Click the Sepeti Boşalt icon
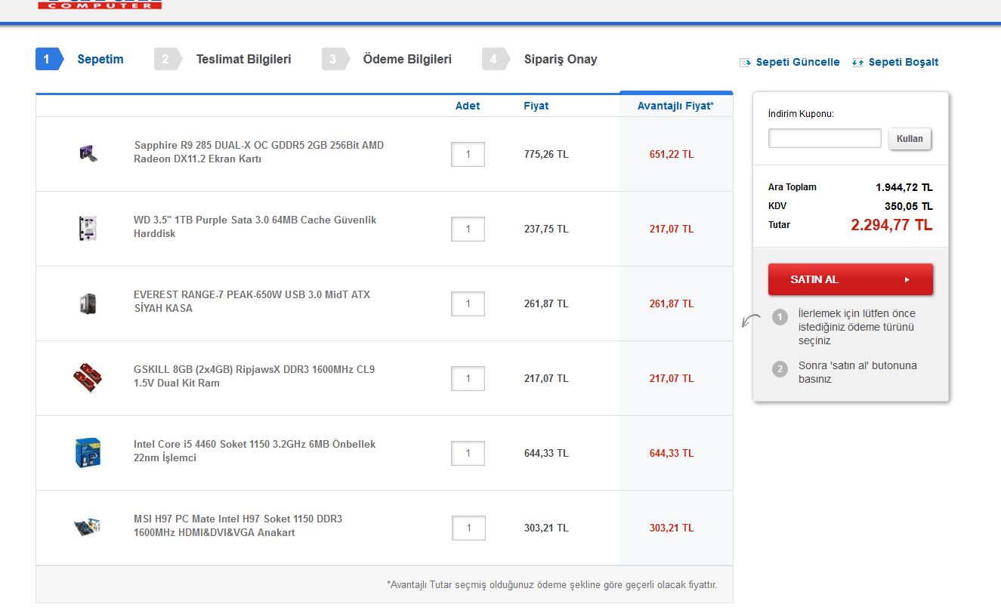Viewport: 1001px width, 613px height. click(x=857, y=63)
